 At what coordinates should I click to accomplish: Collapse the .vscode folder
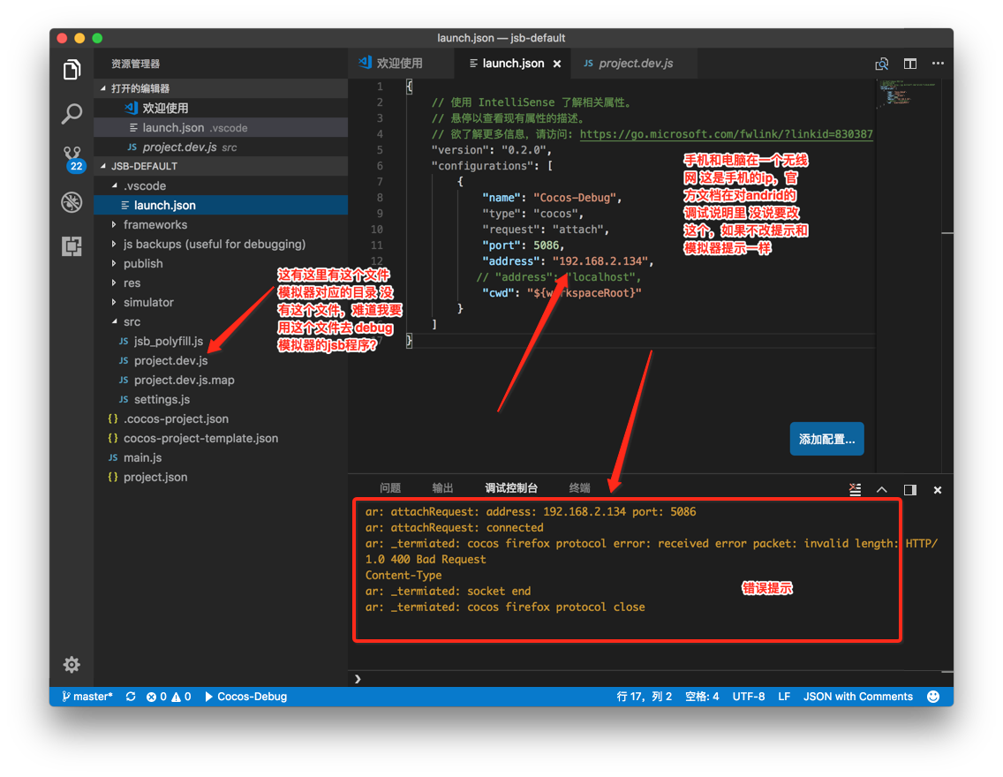coord(115,185)
